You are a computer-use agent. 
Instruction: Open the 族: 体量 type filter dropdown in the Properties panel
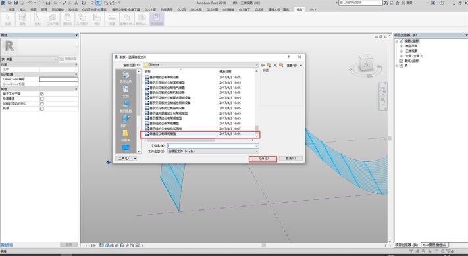point(29,59)
